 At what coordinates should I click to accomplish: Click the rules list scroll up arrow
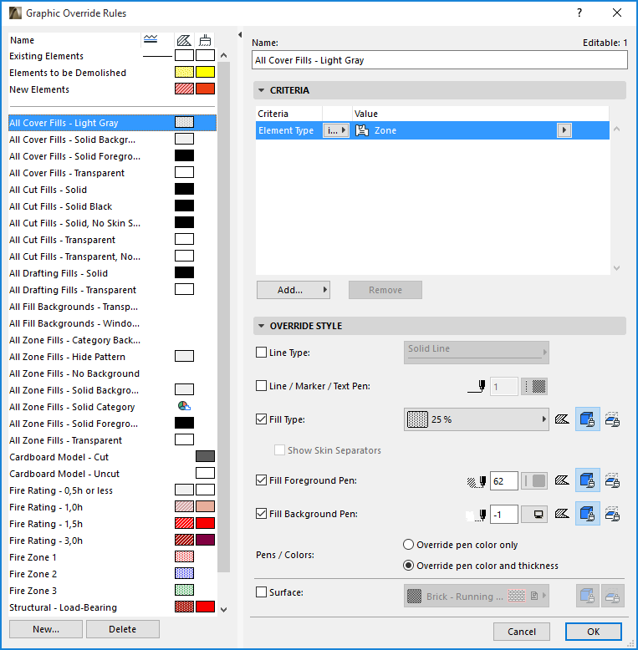point(224,55)
